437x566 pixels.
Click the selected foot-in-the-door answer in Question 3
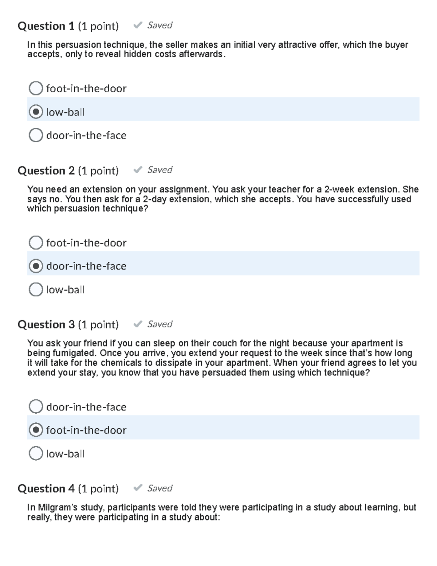[x=36, y=430]
